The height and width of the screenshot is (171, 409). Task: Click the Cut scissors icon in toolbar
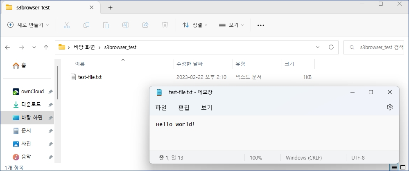(x=67, y=25)
